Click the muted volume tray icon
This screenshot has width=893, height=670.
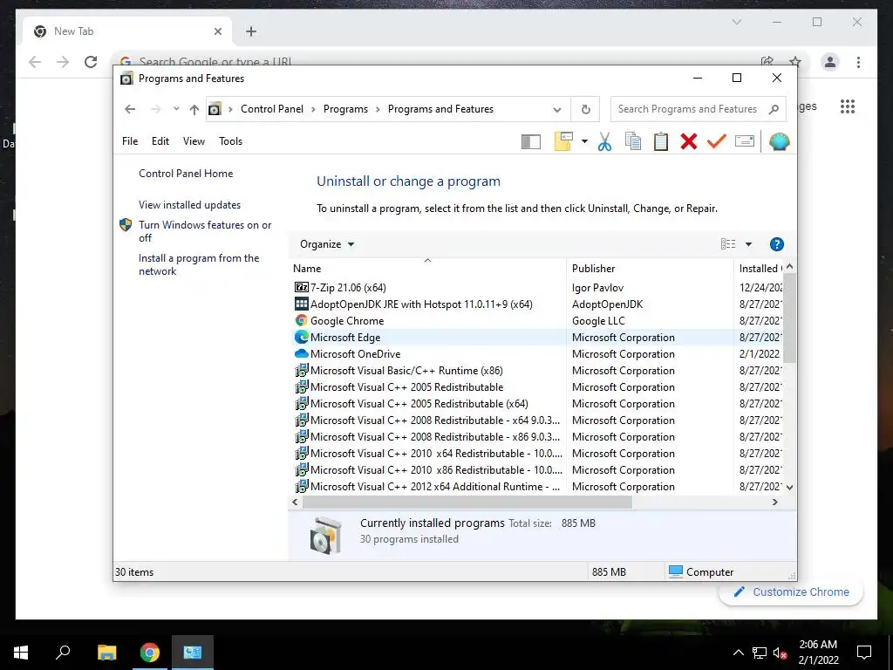coord(780,653)
